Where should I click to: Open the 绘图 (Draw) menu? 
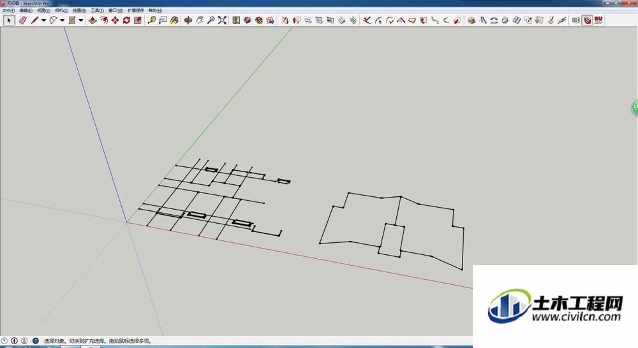pos(79,10)
